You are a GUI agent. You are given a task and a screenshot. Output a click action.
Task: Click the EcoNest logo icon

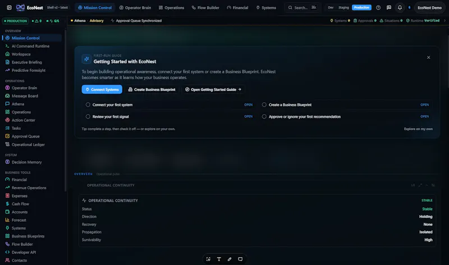coord(20,8)
